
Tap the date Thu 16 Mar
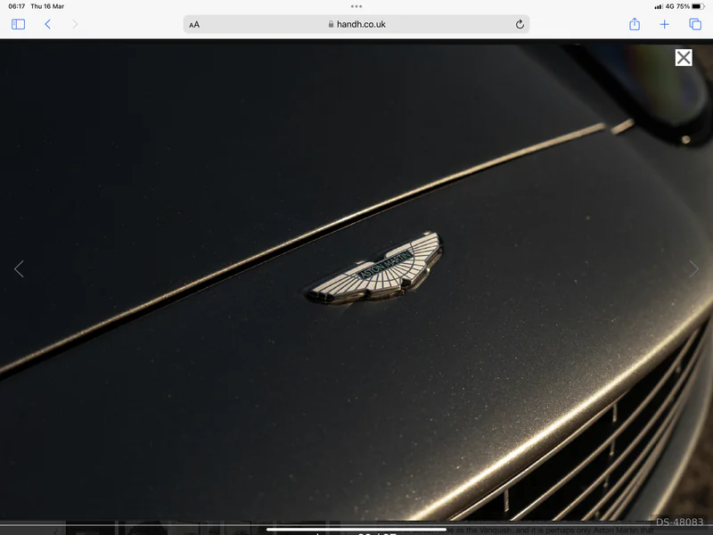[47, 6]
